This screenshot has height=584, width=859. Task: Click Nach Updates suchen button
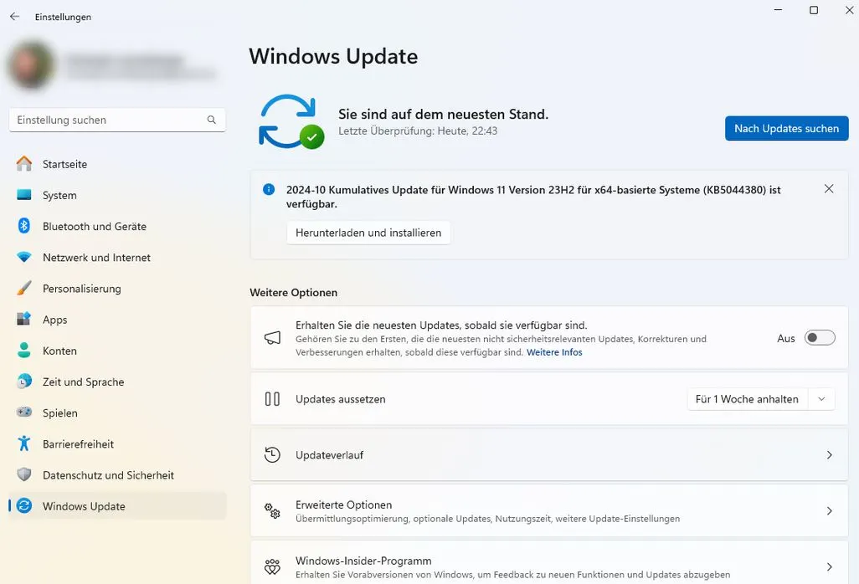[787, 128]
